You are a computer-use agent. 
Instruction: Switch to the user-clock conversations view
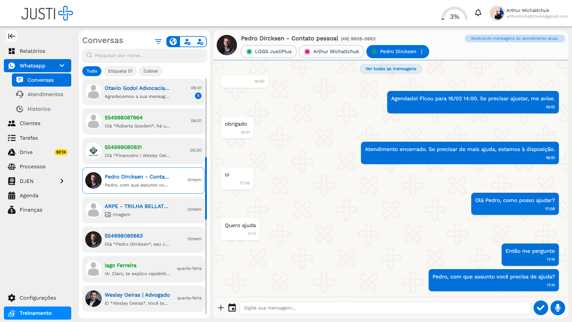(x=200, y=41)
